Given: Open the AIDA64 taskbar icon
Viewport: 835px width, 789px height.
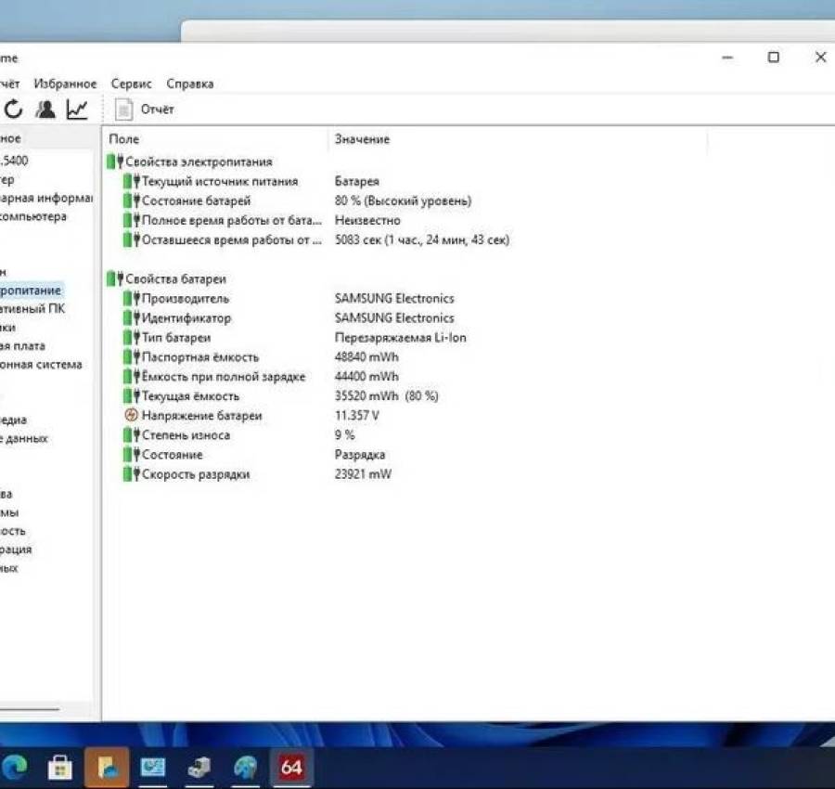Looking at the screenshot, I should 291,767.
